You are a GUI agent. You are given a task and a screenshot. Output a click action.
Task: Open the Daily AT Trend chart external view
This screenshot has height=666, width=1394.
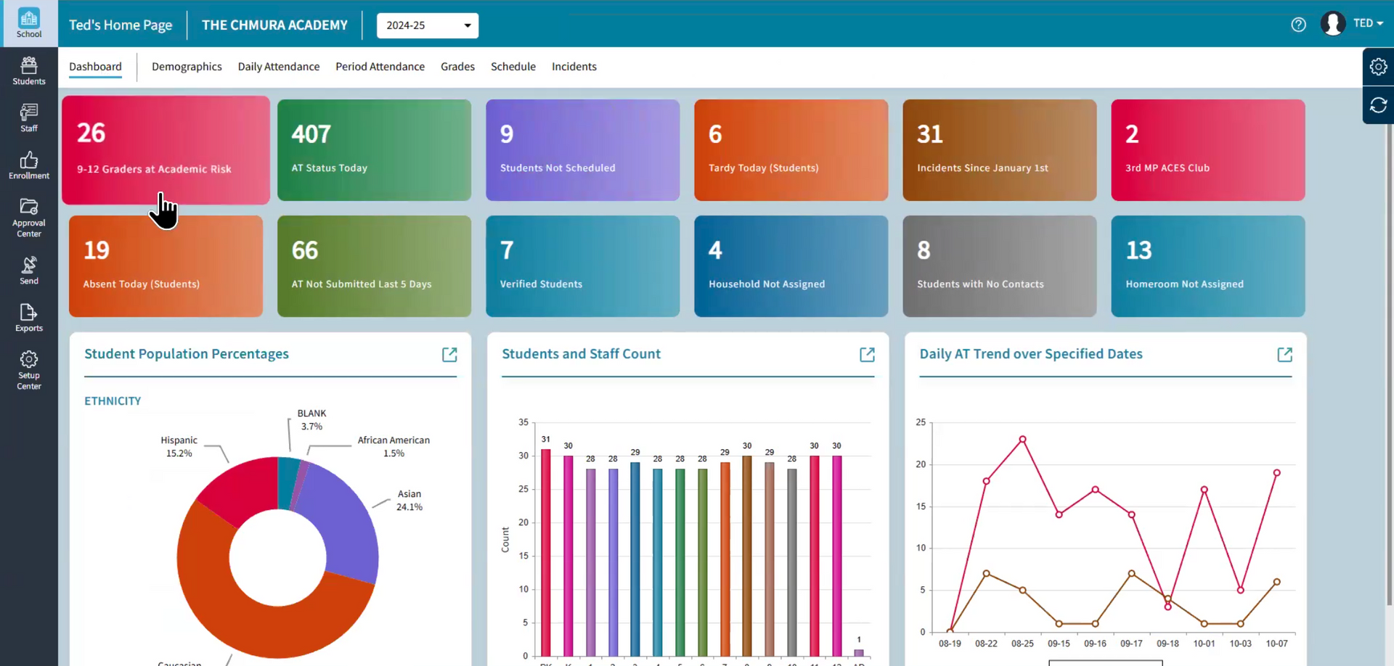point(1285,355)
